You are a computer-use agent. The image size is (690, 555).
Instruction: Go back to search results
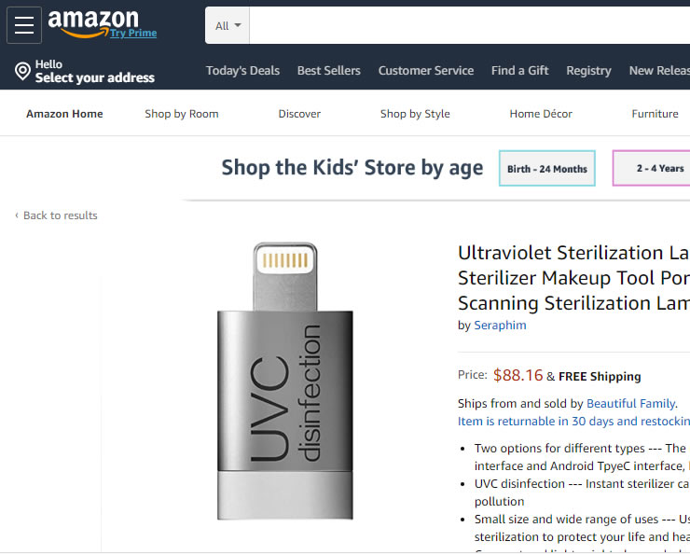pos(60,215)
